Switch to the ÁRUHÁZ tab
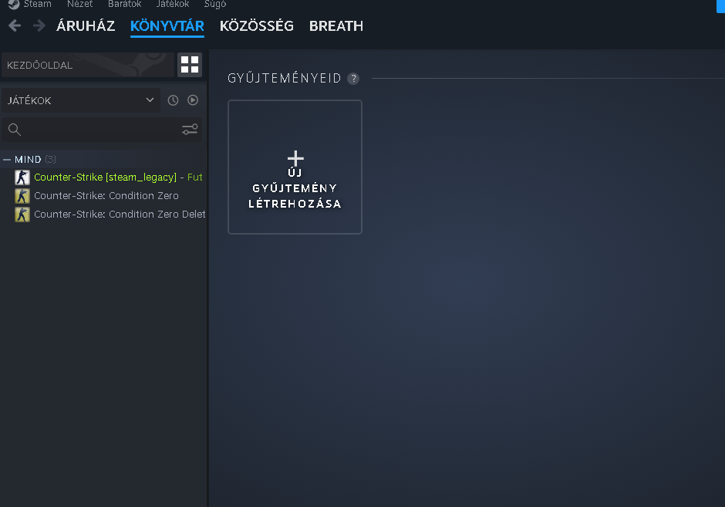 (x=86, y=25)
